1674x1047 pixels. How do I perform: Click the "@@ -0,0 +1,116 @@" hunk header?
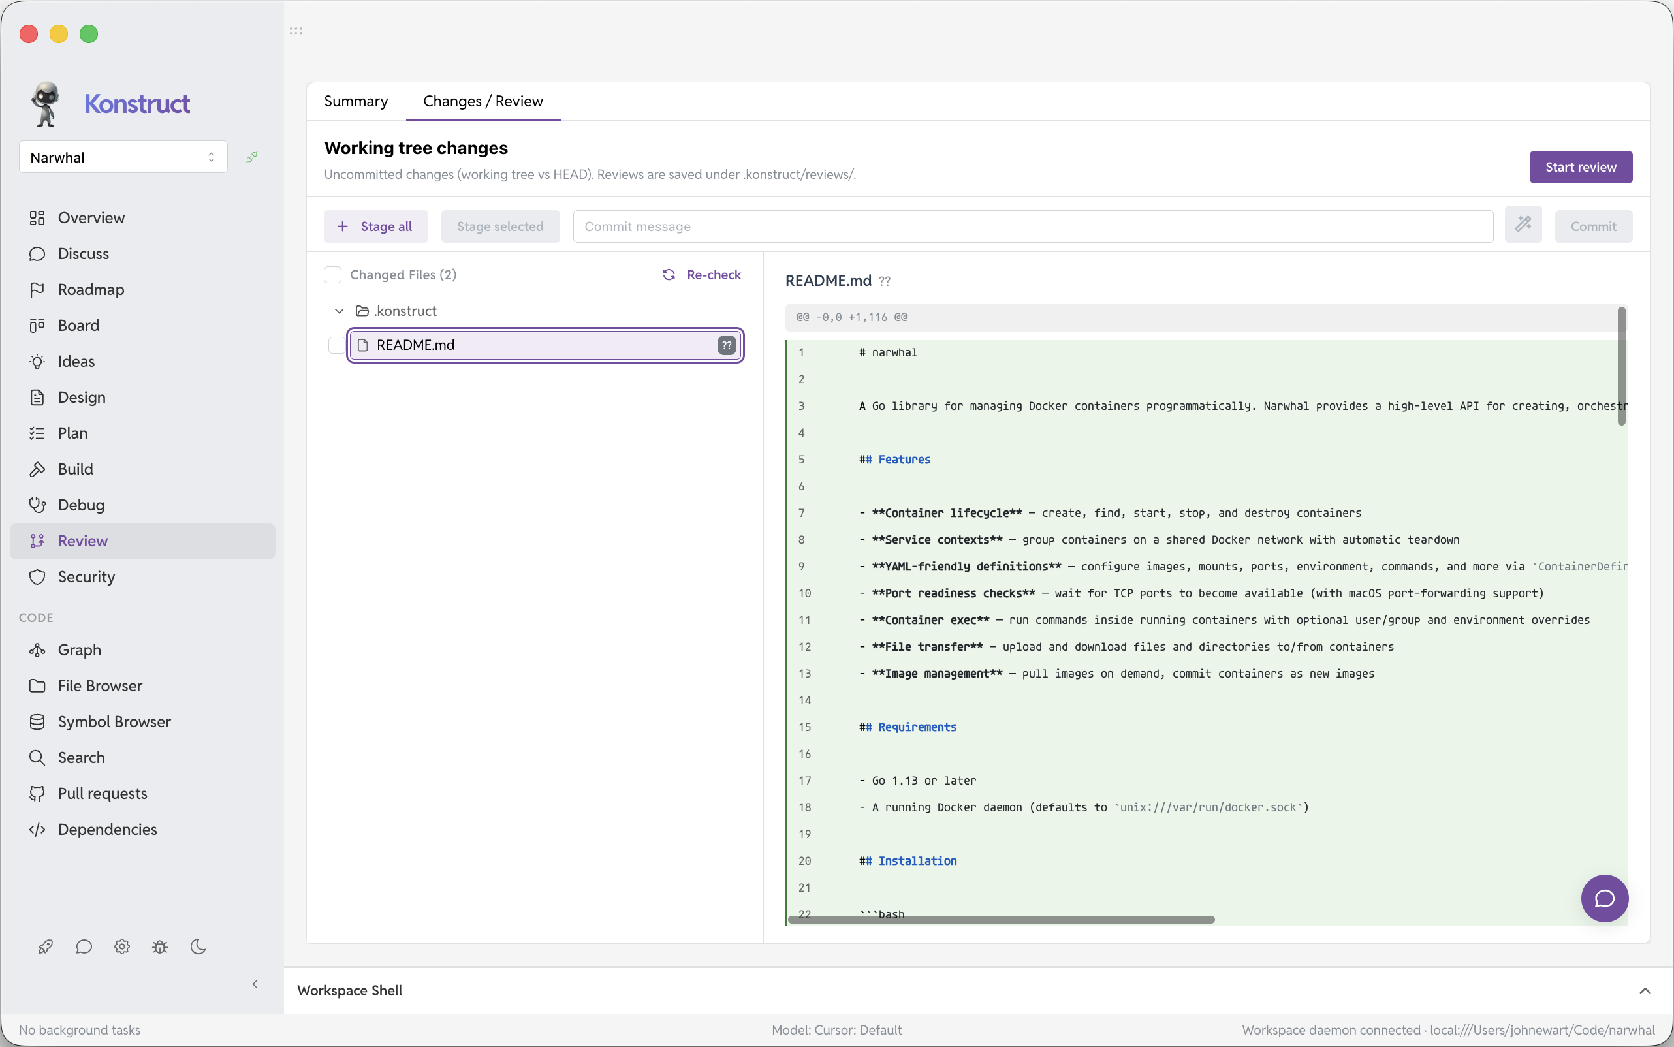[851, 318]
